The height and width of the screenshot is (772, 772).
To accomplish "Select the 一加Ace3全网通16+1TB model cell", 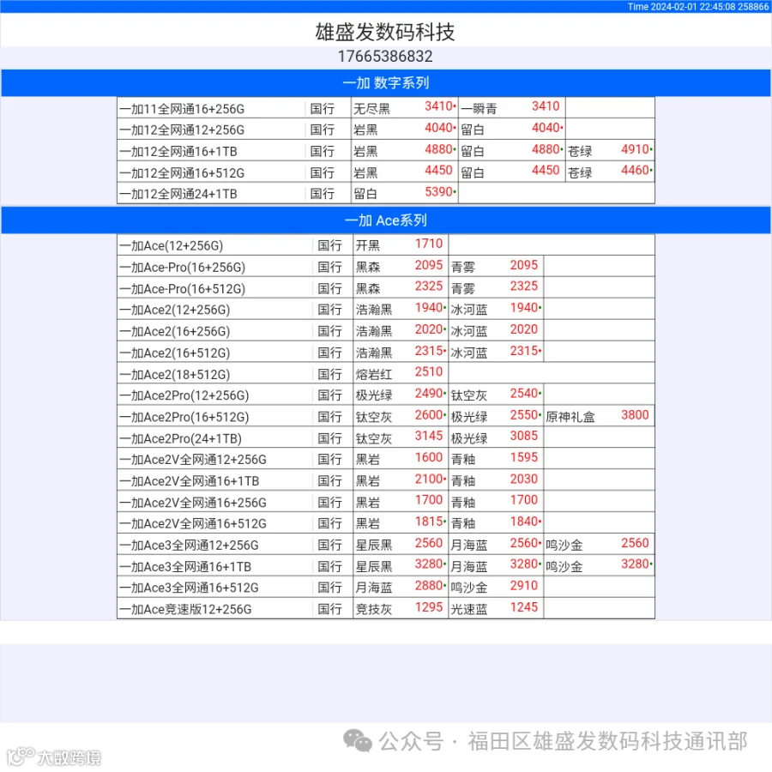I will click(215, 567).
